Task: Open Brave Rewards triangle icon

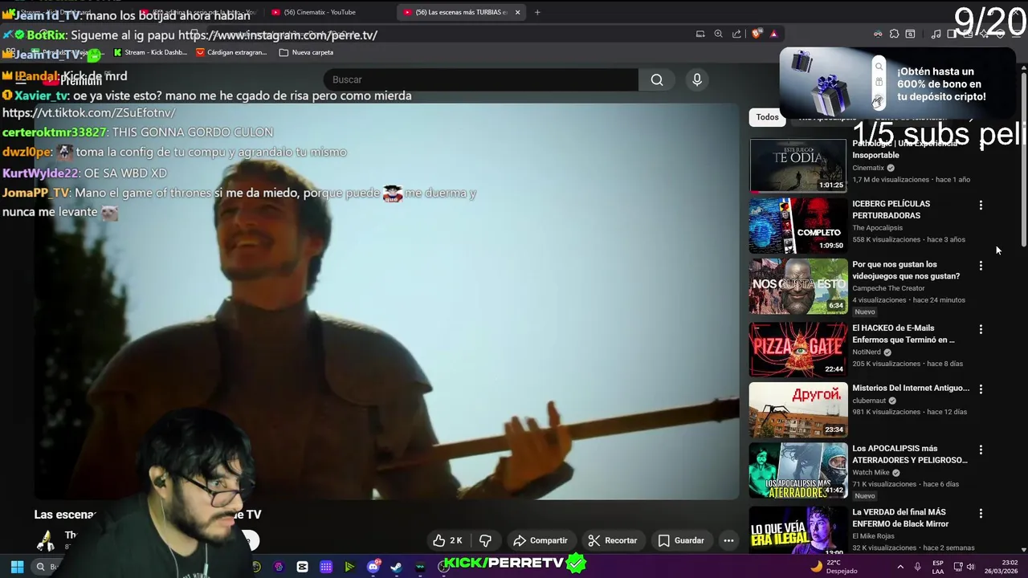Action: pyautogui.click(x=773, y=34)
